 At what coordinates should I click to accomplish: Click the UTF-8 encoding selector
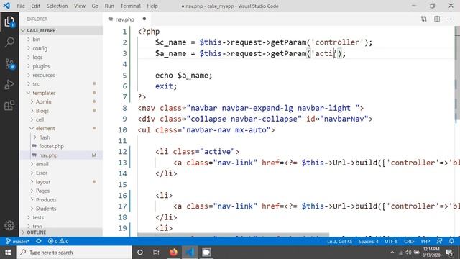[391, 241]
